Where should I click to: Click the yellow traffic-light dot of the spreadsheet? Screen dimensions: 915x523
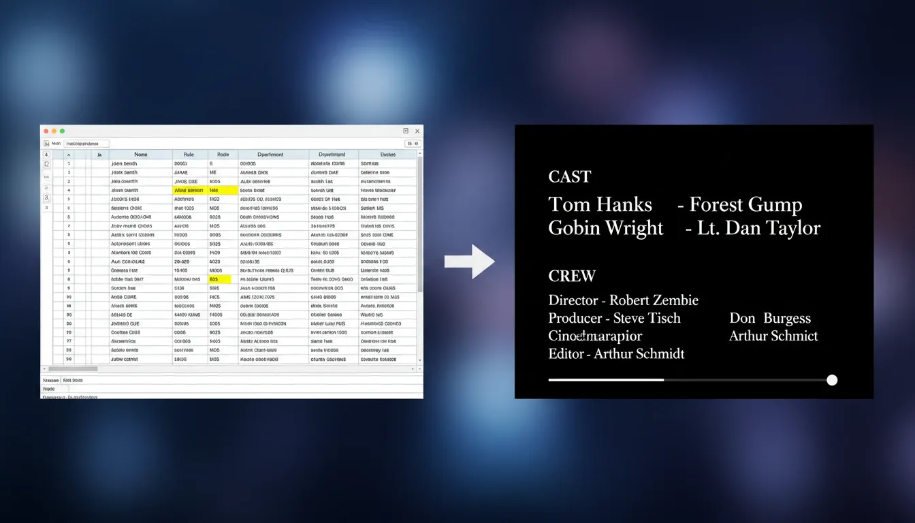54,131
